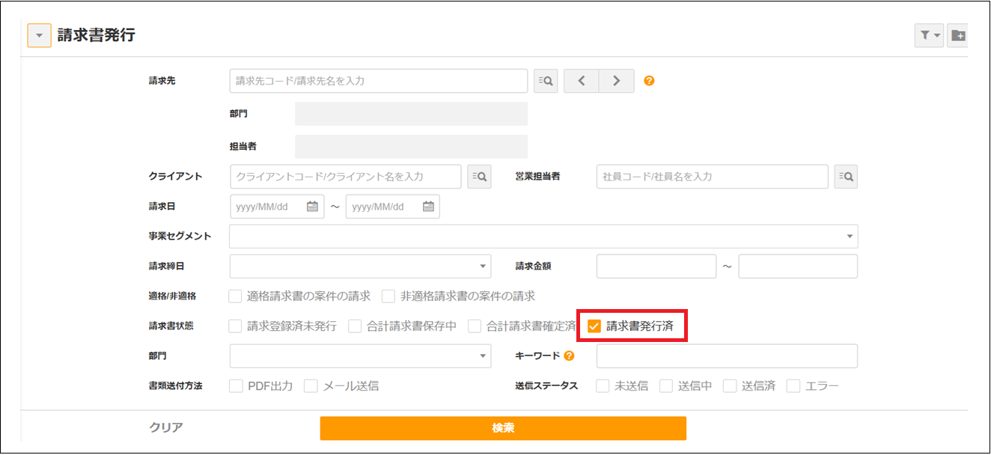Go to previous 請求先 with left chevron
Viewport: 991px width, 455px height.
point(581,81)
